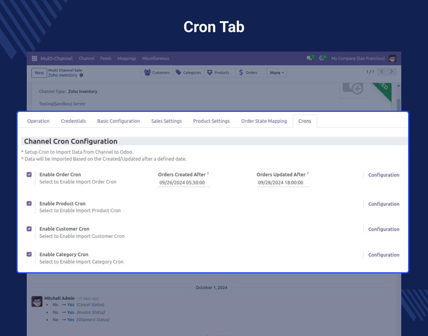Click the Multi-Channel app title
428x336 pixels.
57,58
